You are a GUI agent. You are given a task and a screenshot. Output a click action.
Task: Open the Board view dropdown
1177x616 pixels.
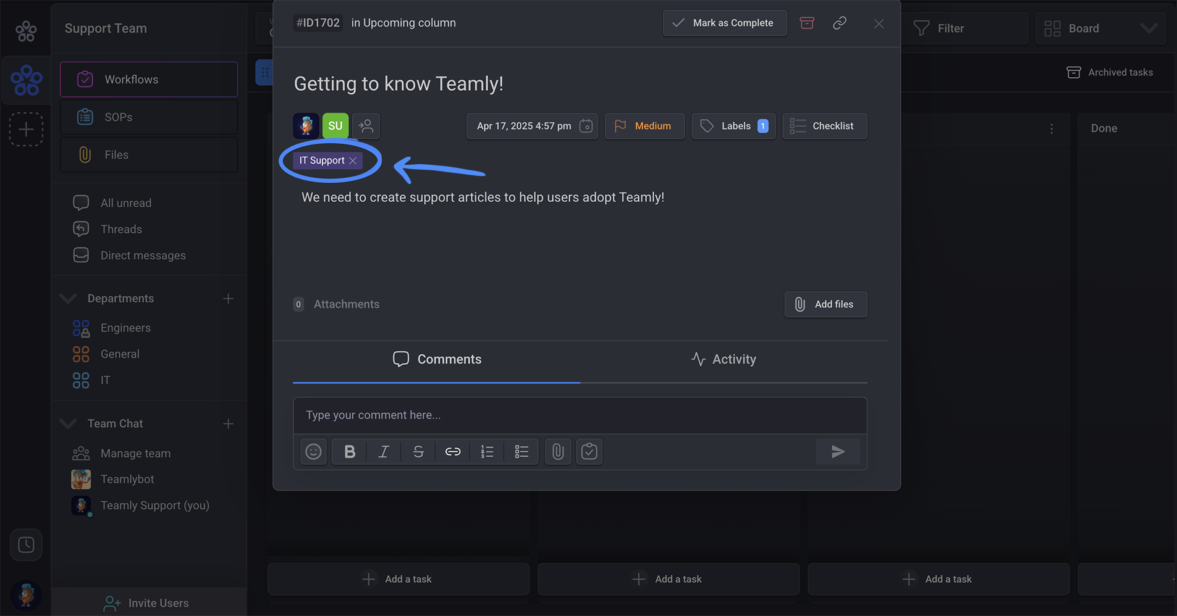(1100, 28)
